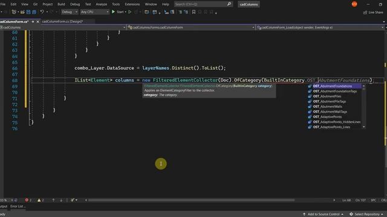Open the Build menu
This screenshot has height=217, width=387.
(x=61, y=4)
